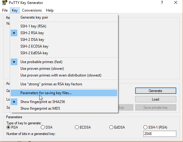Choose Generate key pair menu entry
This screenshot has width=183, height=142.
pos(64,17)
